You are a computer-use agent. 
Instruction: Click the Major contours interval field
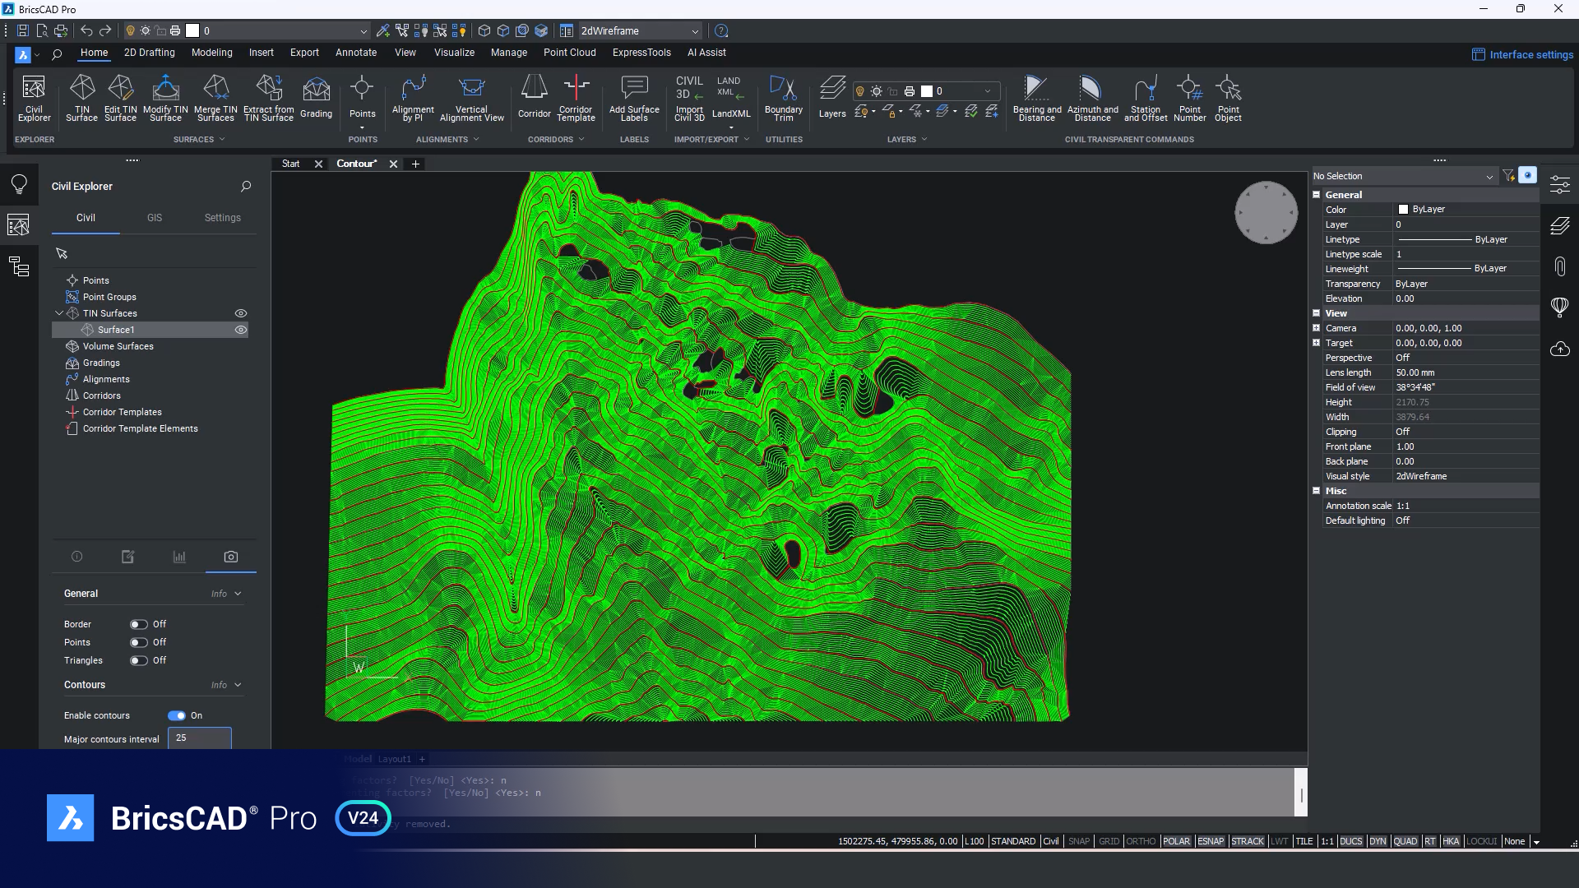tap(200, 738)
